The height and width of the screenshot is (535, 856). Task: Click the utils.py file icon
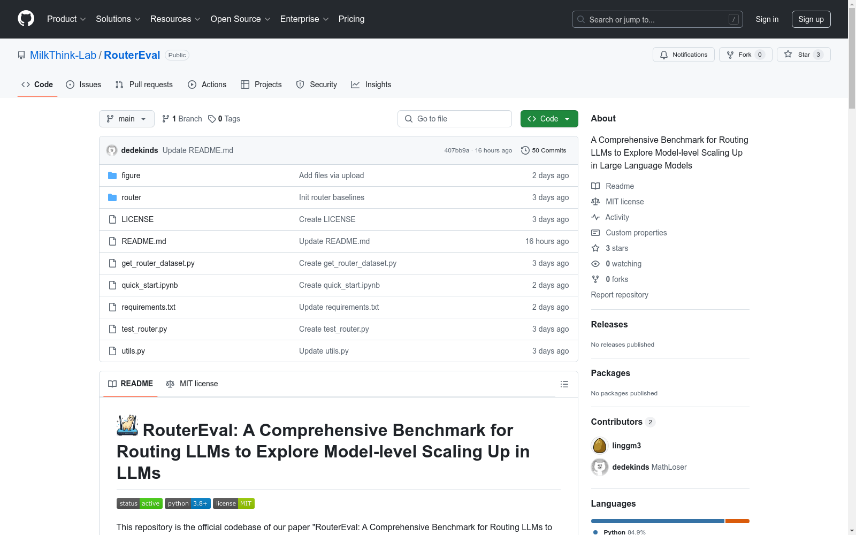[112, 351]
